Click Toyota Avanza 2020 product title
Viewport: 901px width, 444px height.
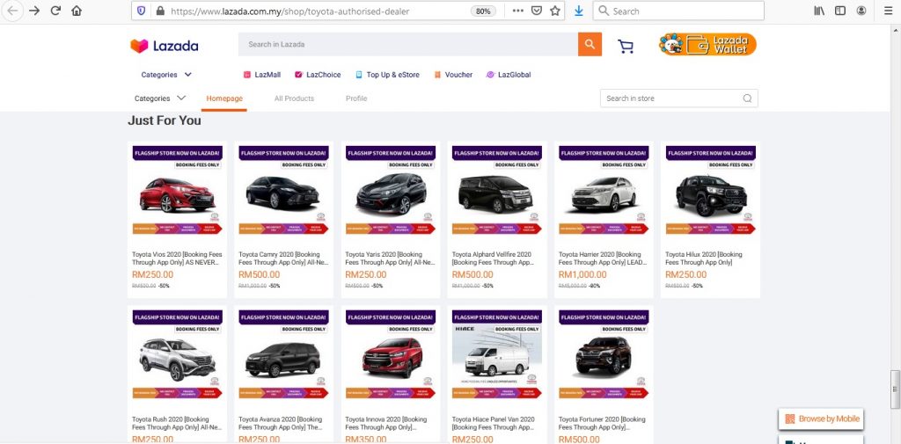[281, 423]
